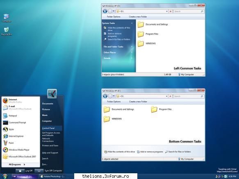
Task: Go back in top Windows XP (D:) window
Action: pyautogui.click(x=105, y=11)
